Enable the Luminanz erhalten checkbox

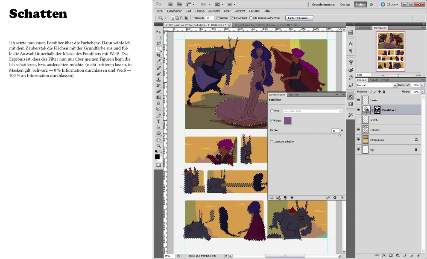tap(272, 141)
